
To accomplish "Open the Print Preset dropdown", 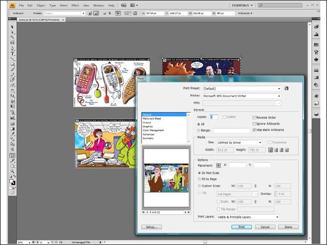I will 242,88.
